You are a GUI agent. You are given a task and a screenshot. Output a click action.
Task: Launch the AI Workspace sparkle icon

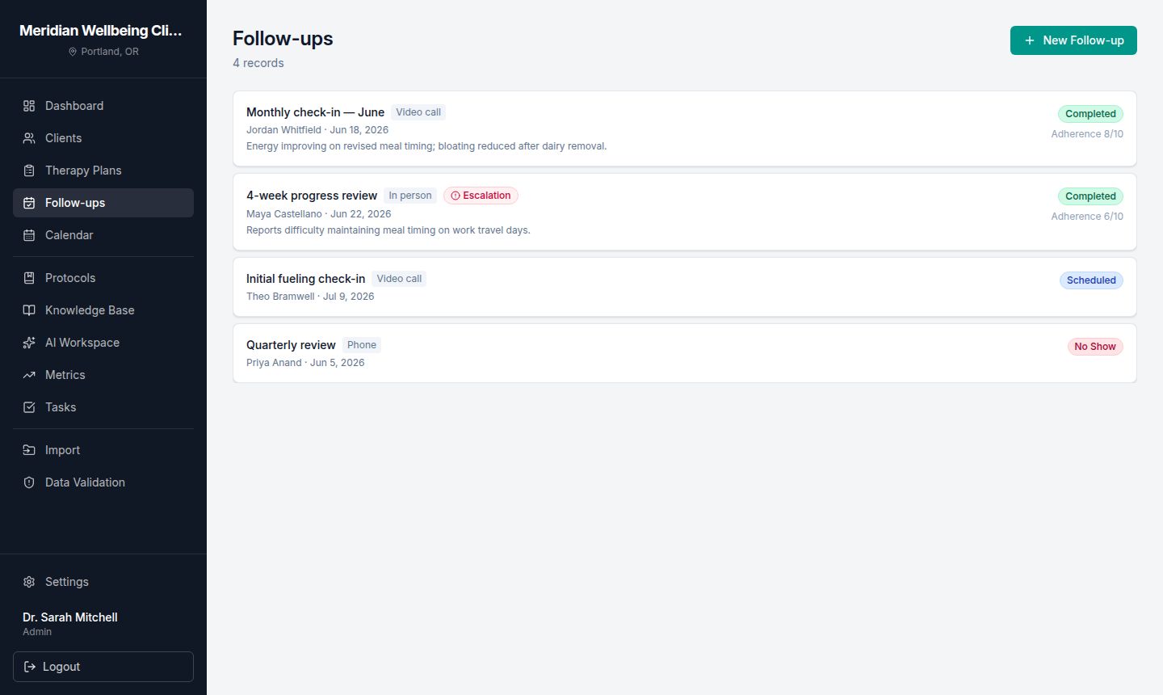point(29,343)
